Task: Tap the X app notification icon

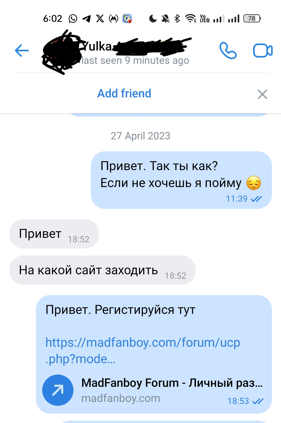Action: coord(100,18)
